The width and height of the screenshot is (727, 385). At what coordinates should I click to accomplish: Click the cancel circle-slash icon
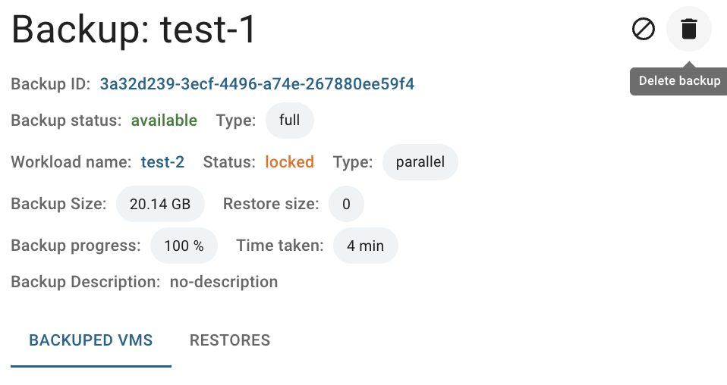point(644,29)
